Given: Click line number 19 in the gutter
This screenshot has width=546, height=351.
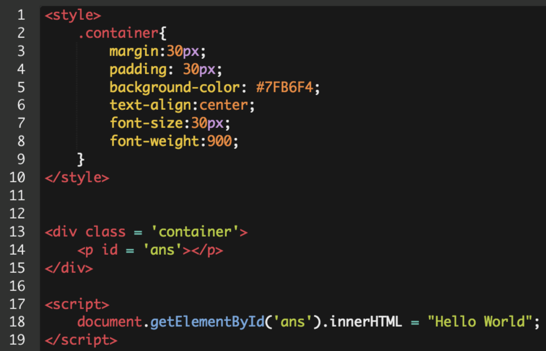Looking at the screenshot, I should pyautogui.click(x=18, y=340).
